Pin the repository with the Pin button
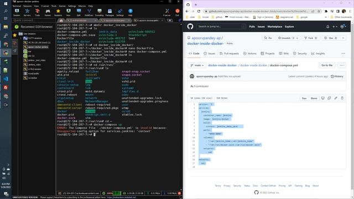This screenshot has height=199, width=354. (268, 38)
